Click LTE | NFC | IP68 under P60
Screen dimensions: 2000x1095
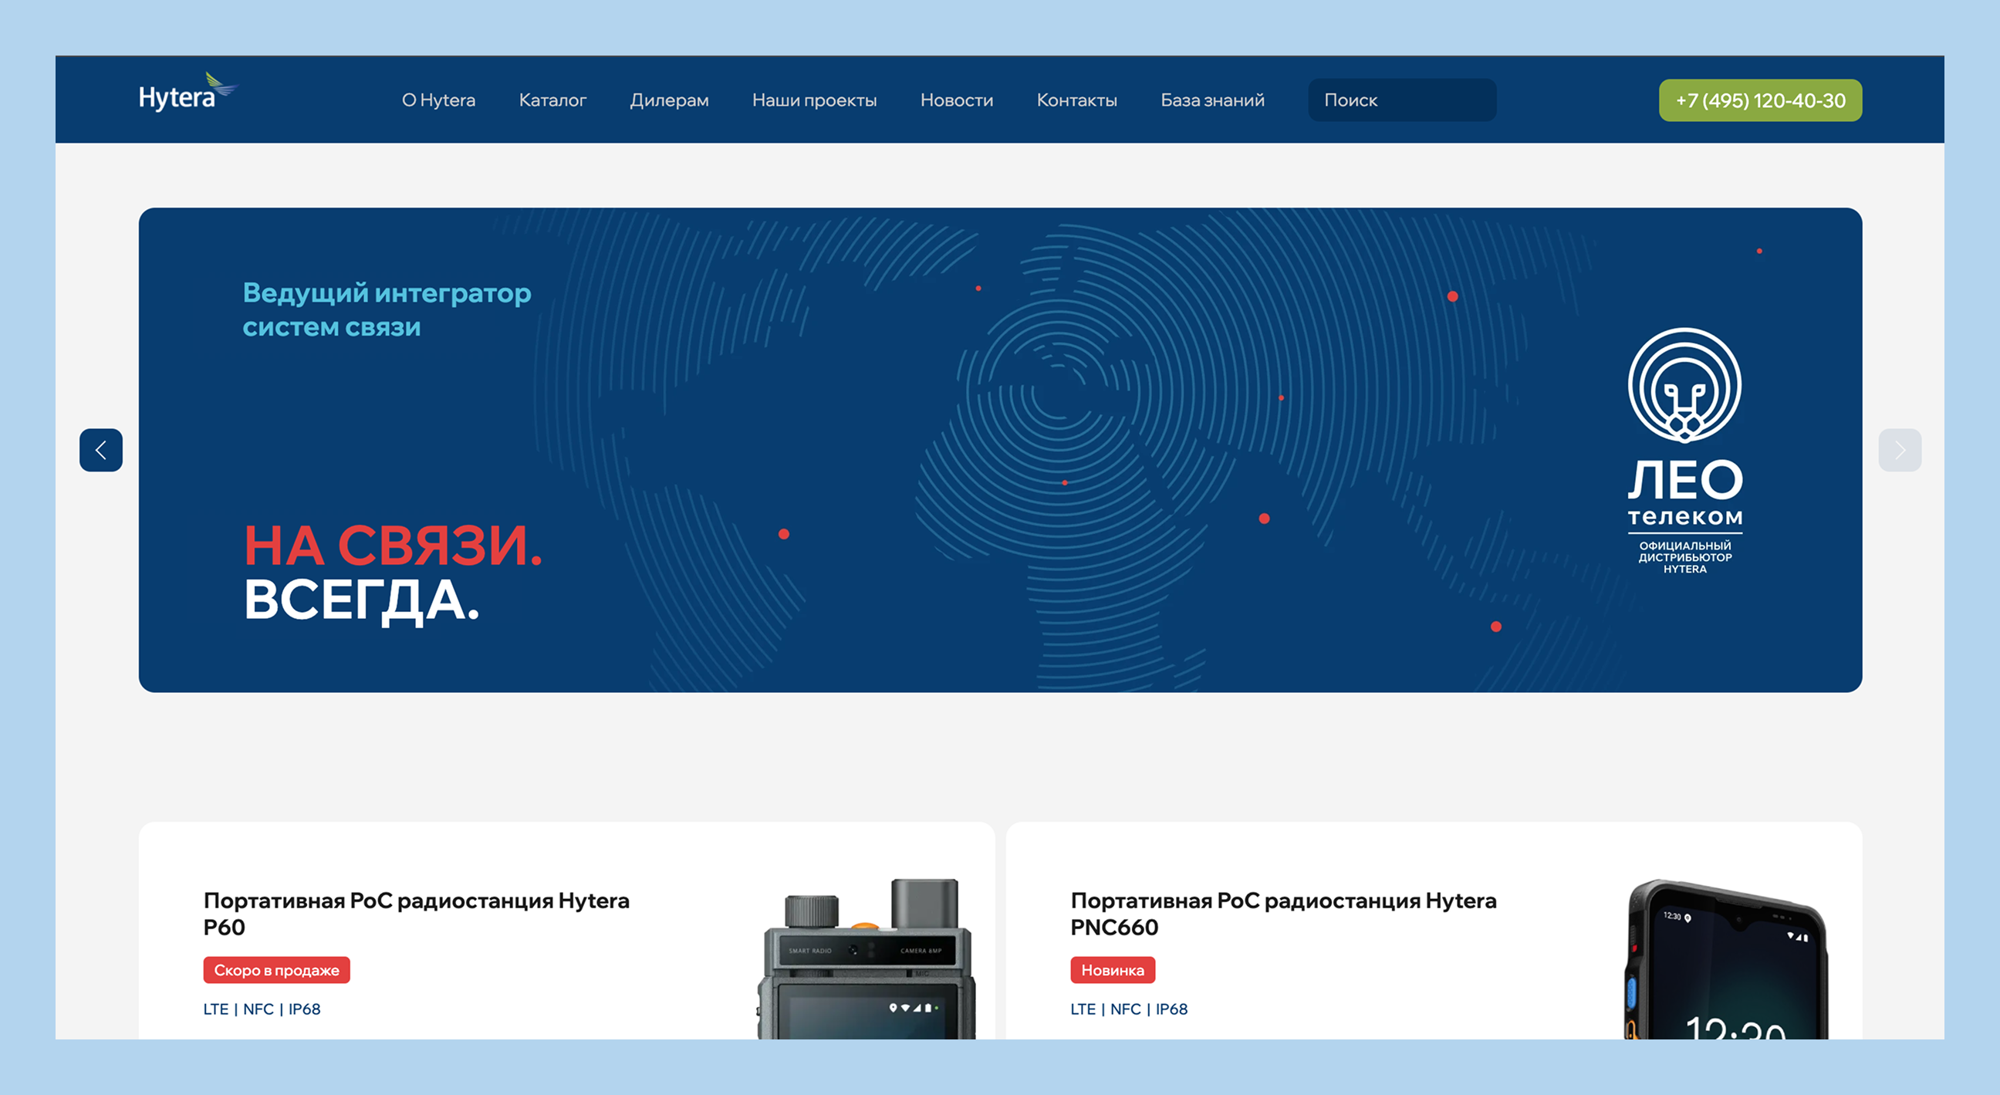click(262, 1009)
